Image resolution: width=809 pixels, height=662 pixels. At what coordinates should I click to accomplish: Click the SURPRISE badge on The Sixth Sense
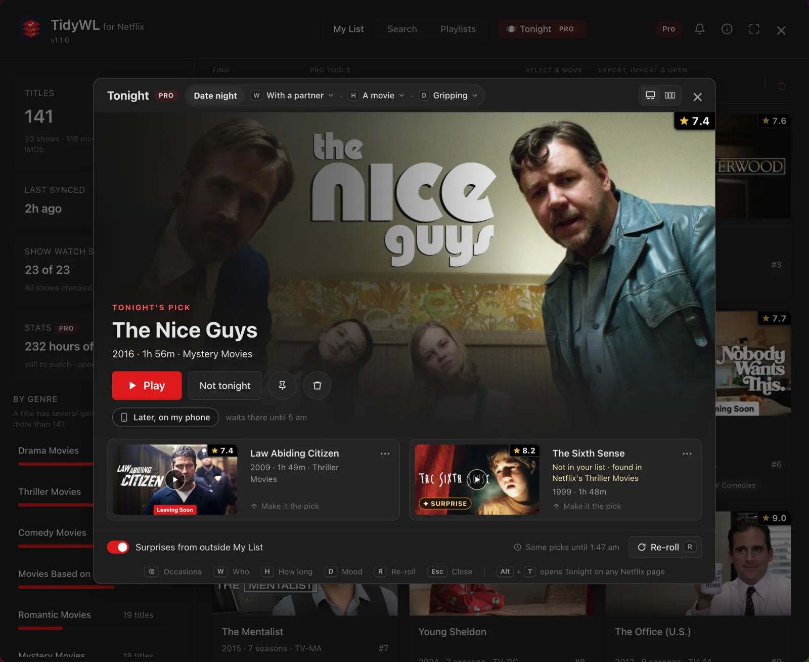[x=445, y=504]
